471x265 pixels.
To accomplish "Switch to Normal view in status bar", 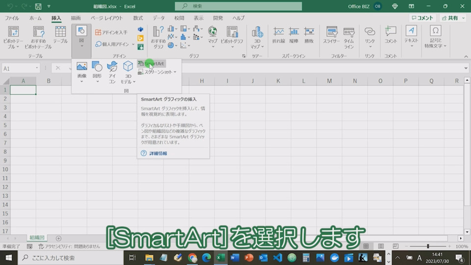I will (366, 246).
